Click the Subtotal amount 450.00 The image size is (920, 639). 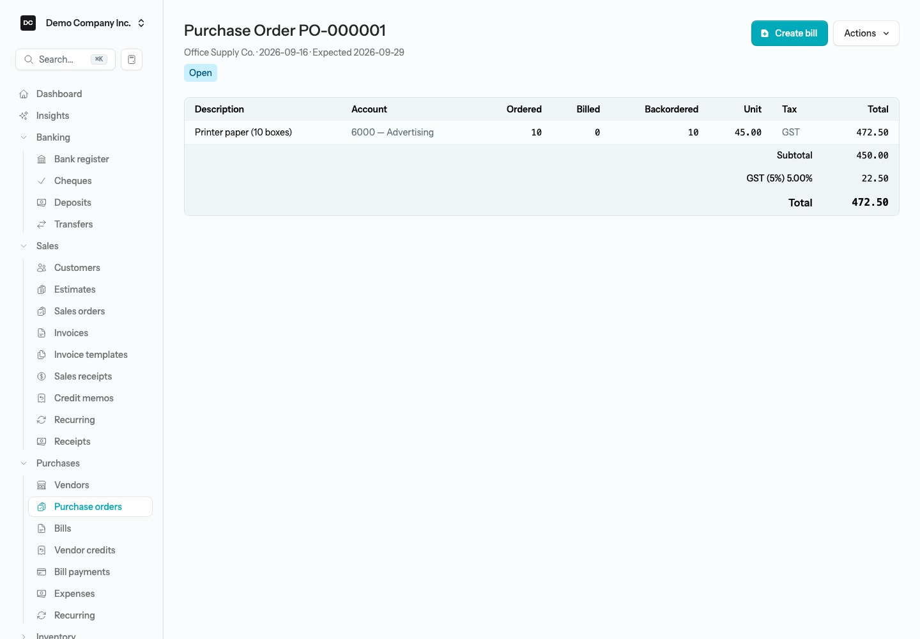872,155
